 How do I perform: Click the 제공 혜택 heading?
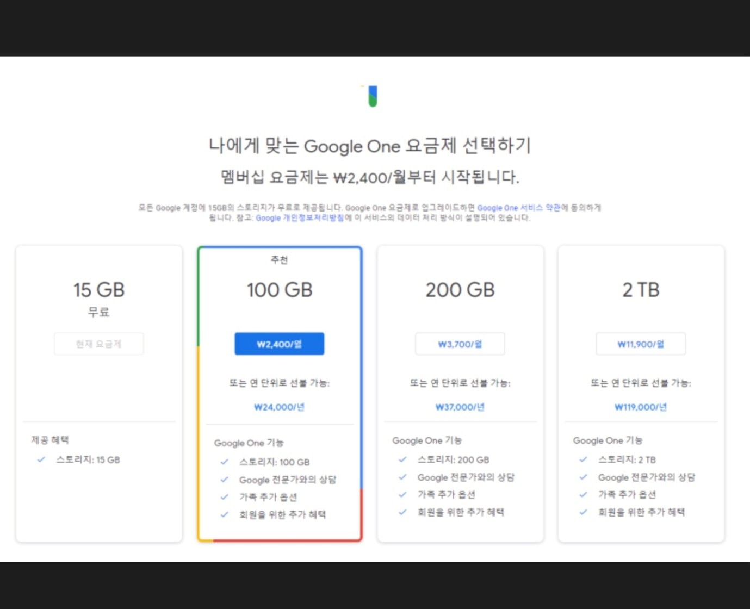tap(50, 440)
